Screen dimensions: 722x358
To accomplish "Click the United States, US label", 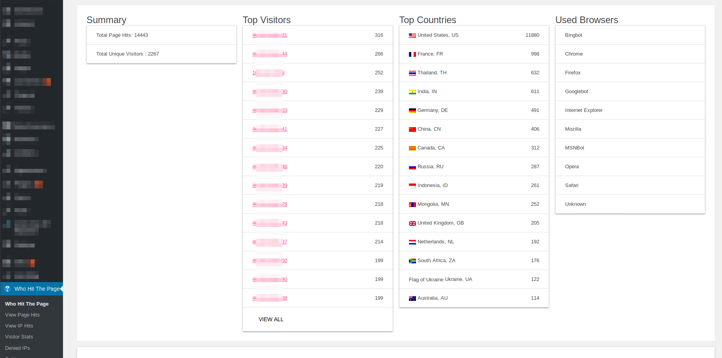I will coord(438,35).
